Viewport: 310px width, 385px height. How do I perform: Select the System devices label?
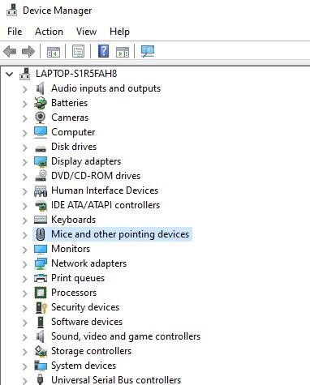(84, 366)
